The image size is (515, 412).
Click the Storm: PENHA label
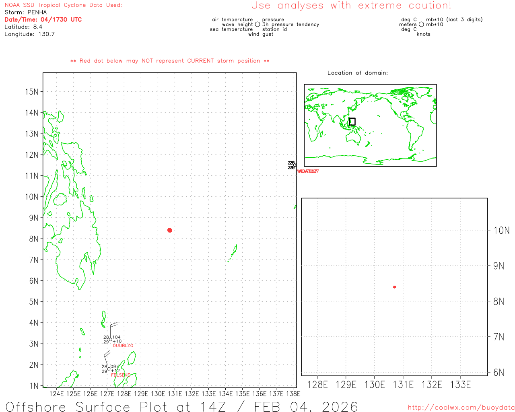click(26, 12)
